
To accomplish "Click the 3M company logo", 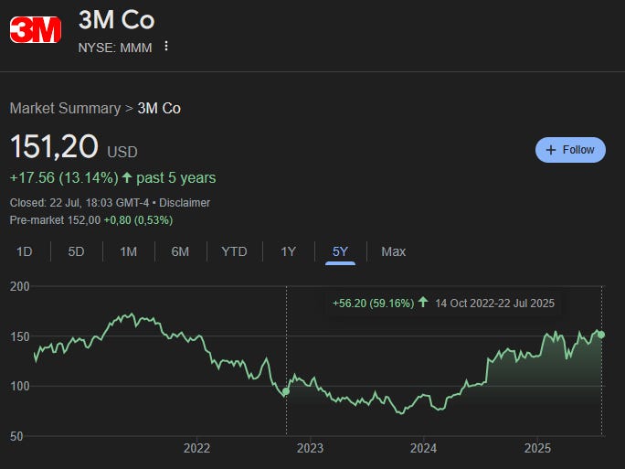I will tap(36, 30).
